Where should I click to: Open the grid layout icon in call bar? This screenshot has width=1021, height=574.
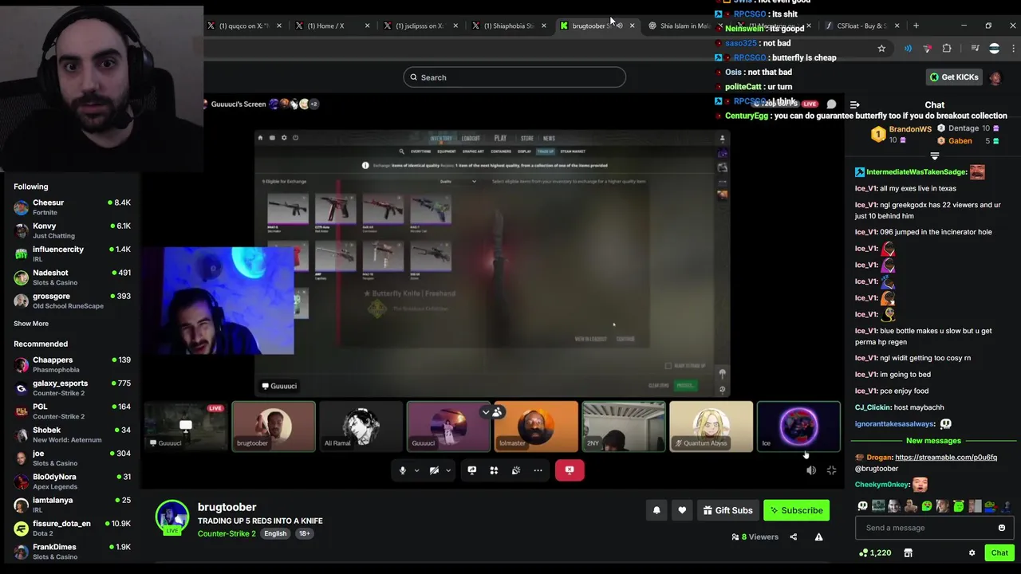(494, 470)
